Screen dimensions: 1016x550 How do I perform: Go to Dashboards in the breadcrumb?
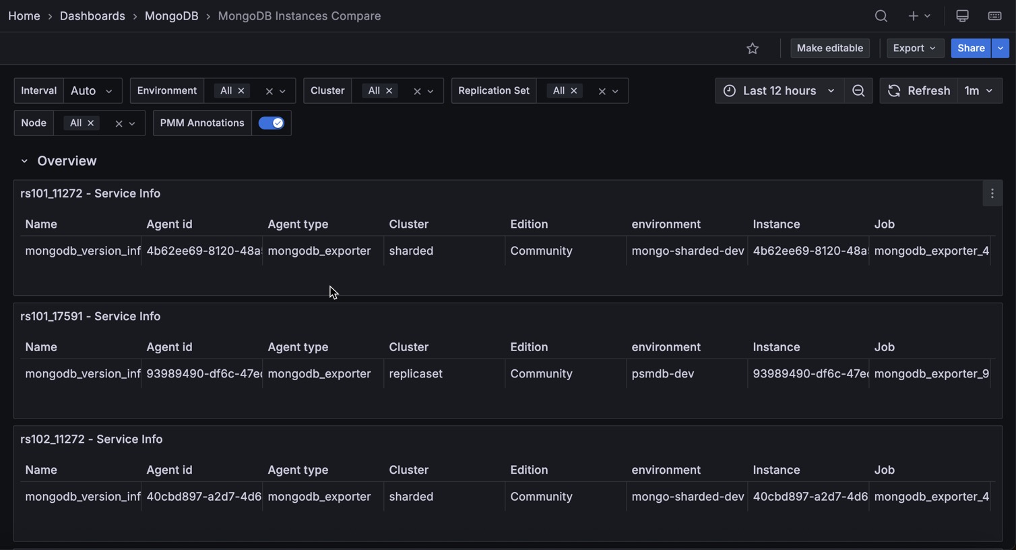92,16
